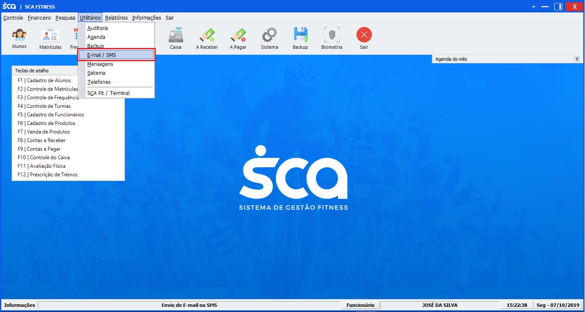Screen dimensions: 585x312
Task: Select Agenda in the dropdown menu
Action: [x=116, y=37]
